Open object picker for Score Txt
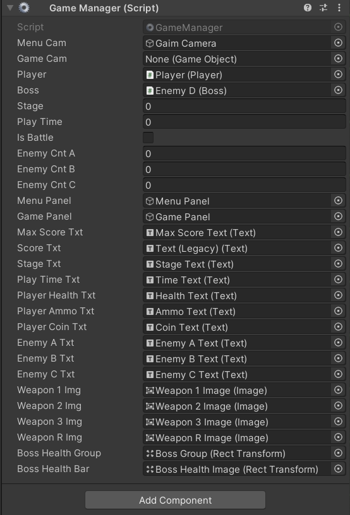Image resolution: width=350 pixels, height=515 pixels. 338,247
